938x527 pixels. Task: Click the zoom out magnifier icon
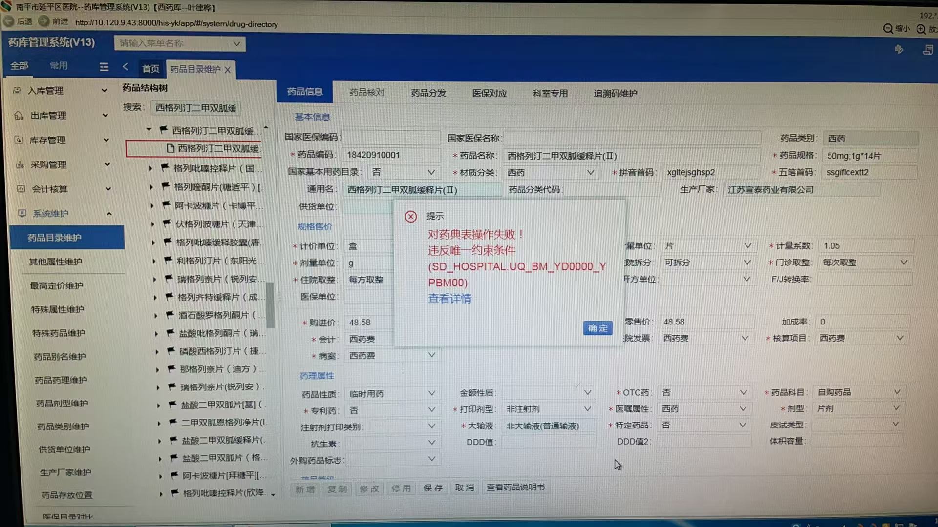pos(888,29)
